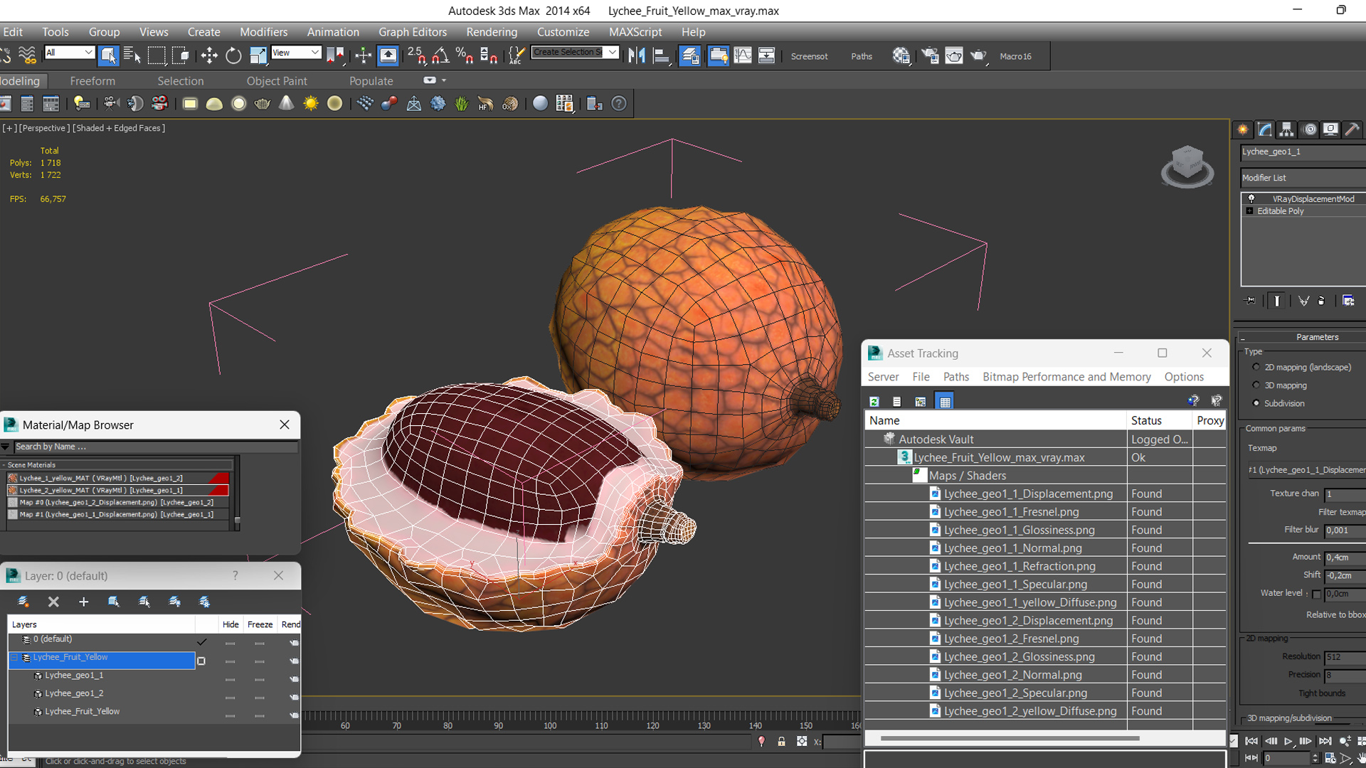1366x768 pixels.
Task: Activate the Select Object arrow tool
Action: click(108, 55)
